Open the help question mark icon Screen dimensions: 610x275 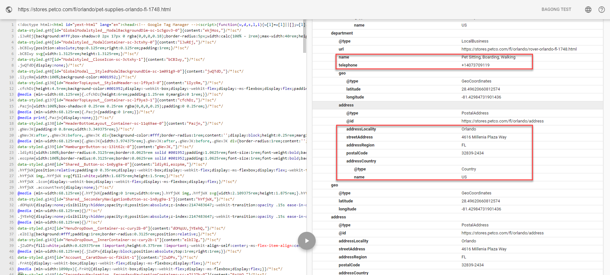[602, 10]
